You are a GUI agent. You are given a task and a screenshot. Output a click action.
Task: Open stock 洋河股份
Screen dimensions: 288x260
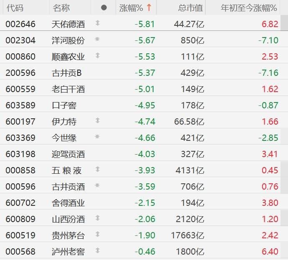[x=68, y=40]
